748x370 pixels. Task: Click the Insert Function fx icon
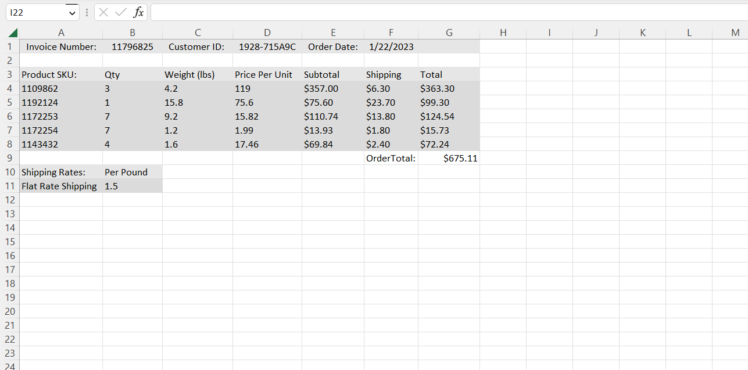coord(138,12)
